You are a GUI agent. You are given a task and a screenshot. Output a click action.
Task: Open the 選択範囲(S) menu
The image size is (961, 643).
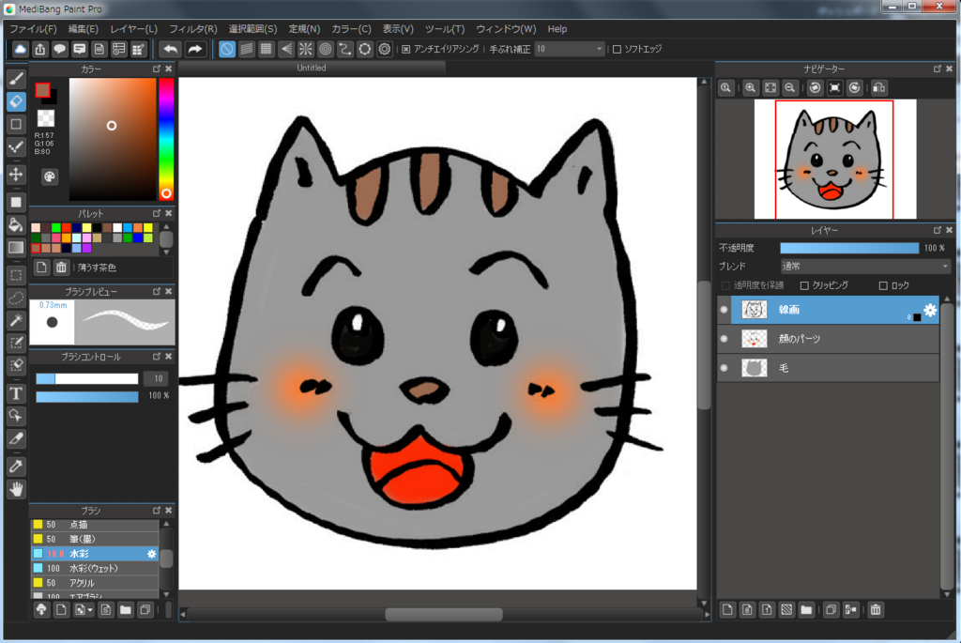252,29
